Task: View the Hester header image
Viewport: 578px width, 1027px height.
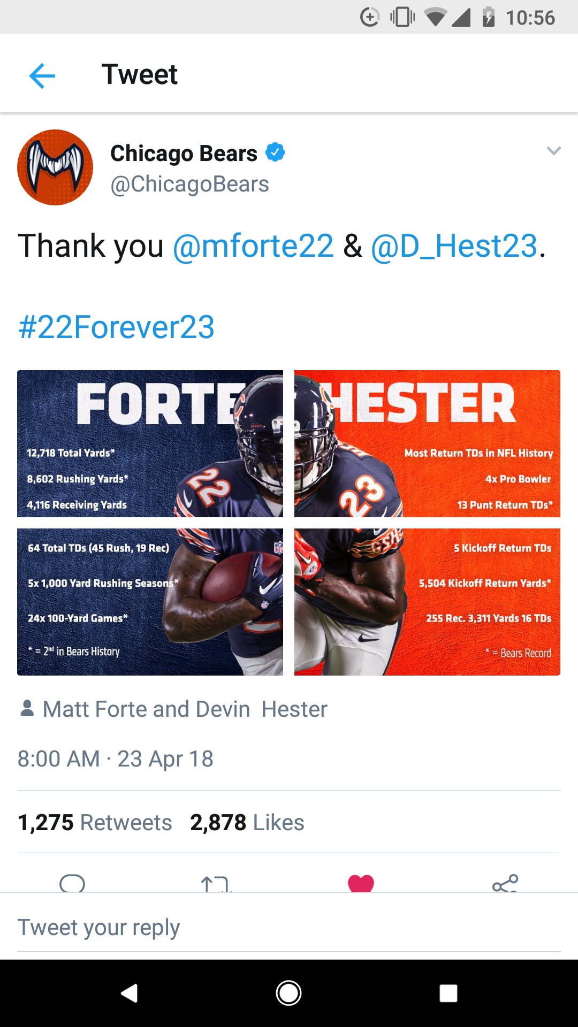Action: 427,443
